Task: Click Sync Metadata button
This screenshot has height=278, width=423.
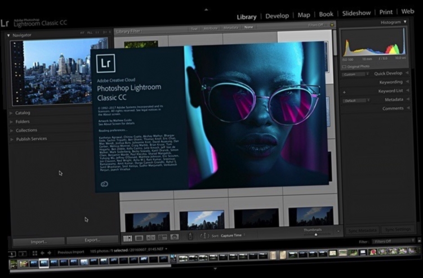Action: tap(362, 231)
